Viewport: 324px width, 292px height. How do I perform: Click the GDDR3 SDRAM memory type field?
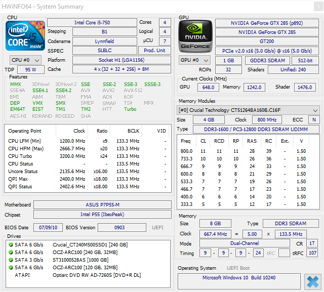[267, 61]
